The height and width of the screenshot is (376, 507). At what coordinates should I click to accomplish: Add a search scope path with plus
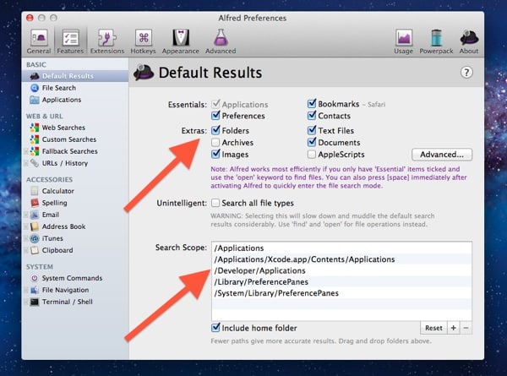453,328
